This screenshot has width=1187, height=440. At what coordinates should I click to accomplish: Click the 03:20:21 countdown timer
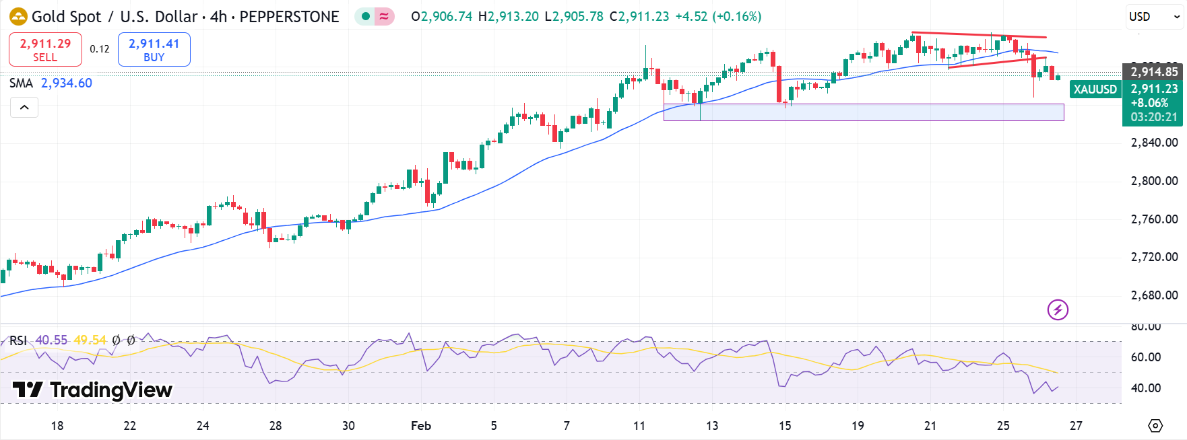coord(1154,117)
